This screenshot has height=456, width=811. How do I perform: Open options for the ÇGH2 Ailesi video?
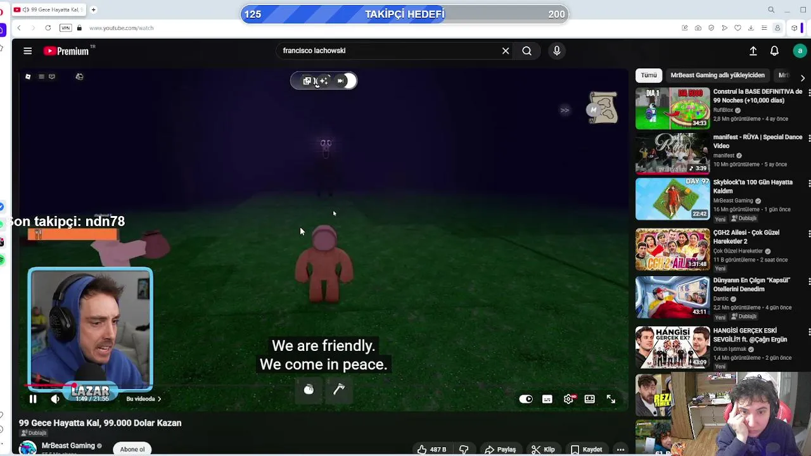click(x=808, y=234)
